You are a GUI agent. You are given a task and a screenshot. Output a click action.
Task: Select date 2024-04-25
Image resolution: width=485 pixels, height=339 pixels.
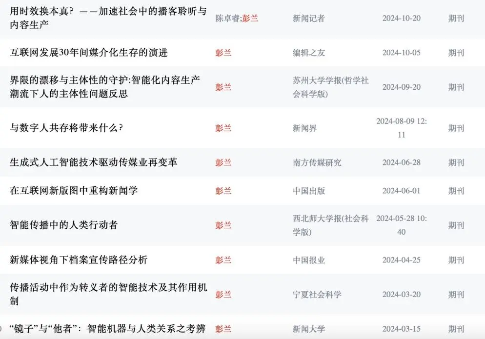pos(402,260)
